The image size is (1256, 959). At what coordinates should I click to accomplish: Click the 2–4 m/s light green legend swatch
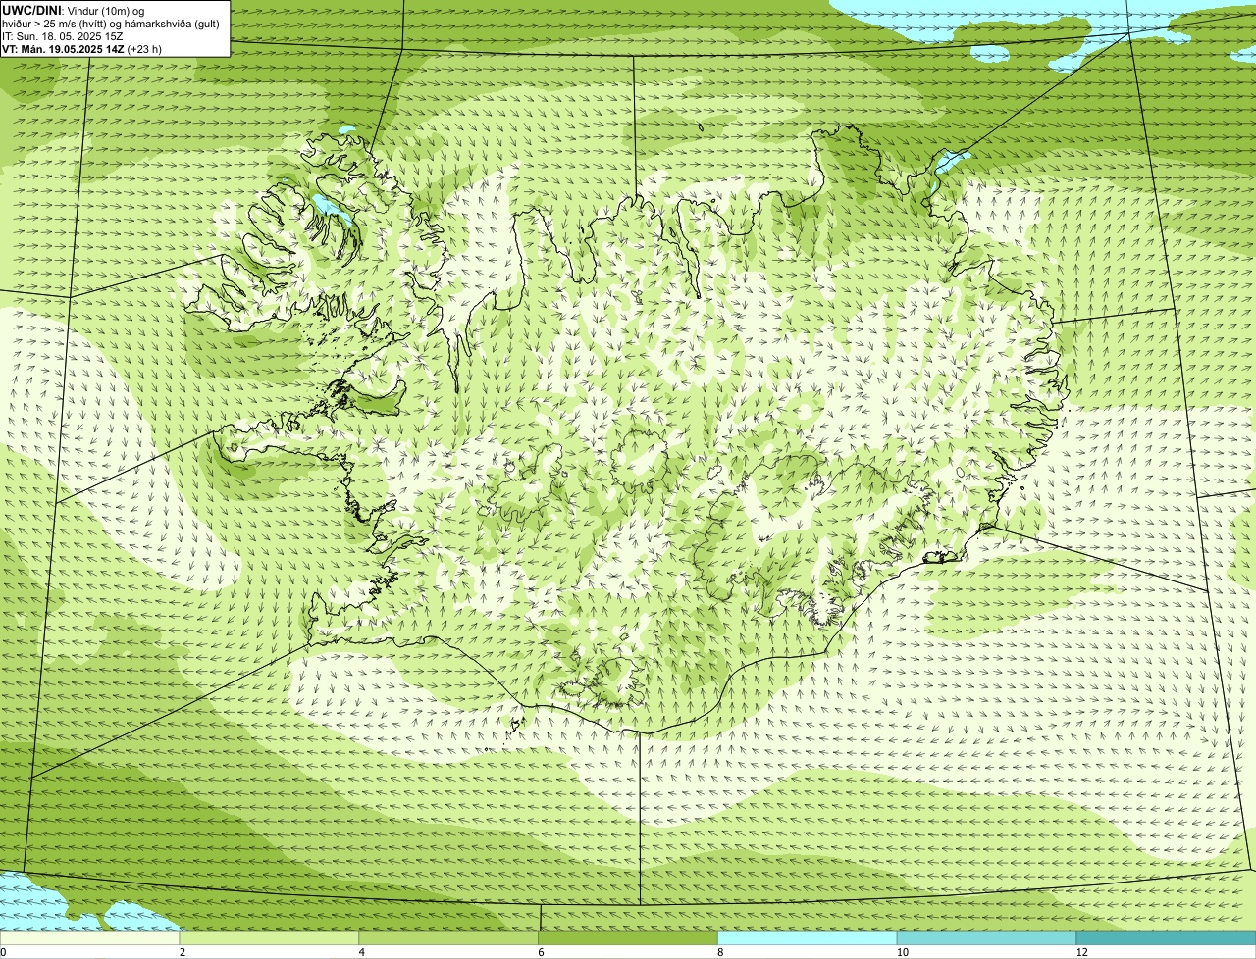click(270, 938)
